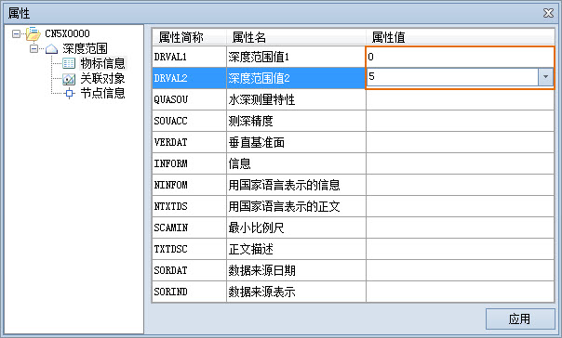This screenshot has width=562, height=338.
Task: Click the 属性简称 column header
Action: click(190, 37)
